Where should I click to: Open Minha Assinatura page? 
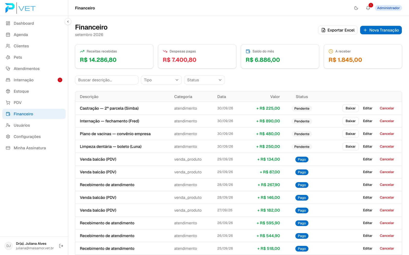pyautogui.click(x=34, y=148)
